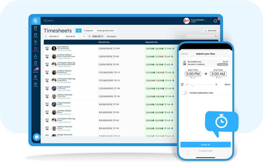Go to the previous week with left arrow

click(x=46, y=36)
